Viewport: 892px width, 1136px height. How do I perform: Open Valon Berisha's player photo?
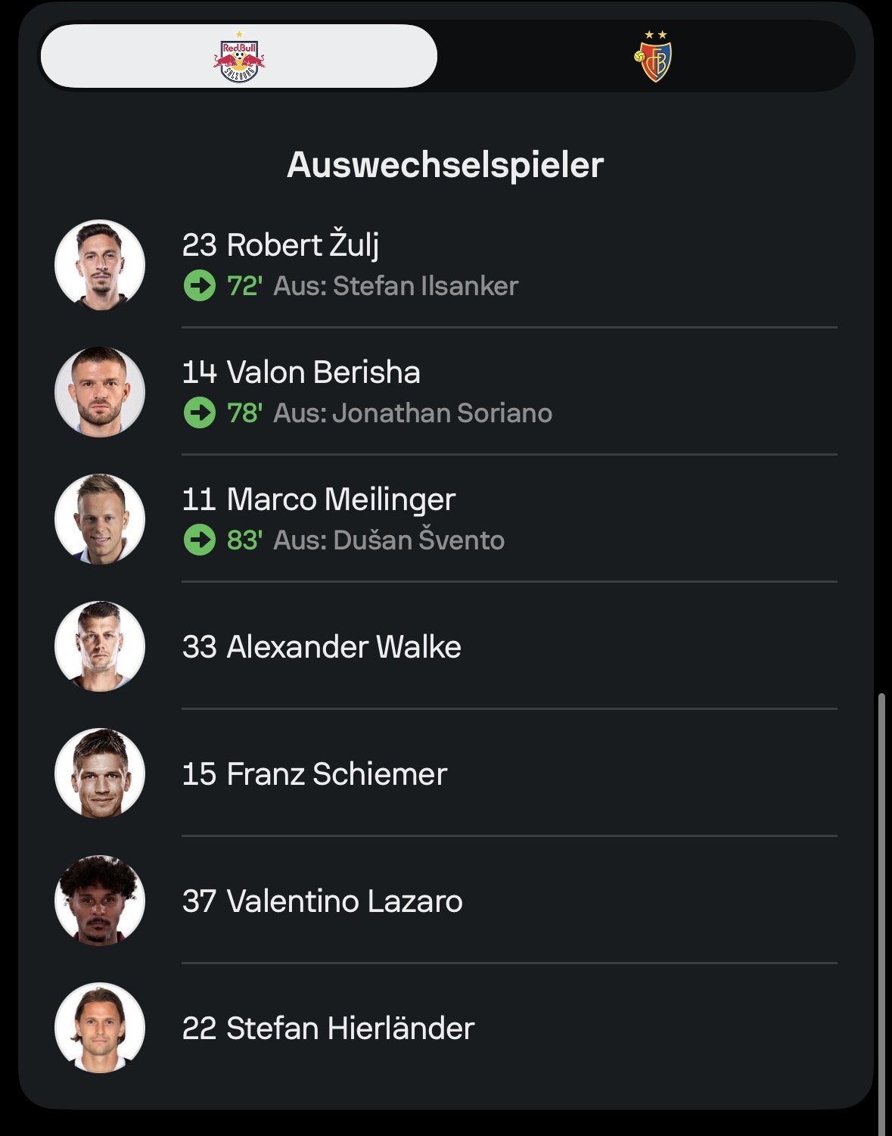coord(100,392)
